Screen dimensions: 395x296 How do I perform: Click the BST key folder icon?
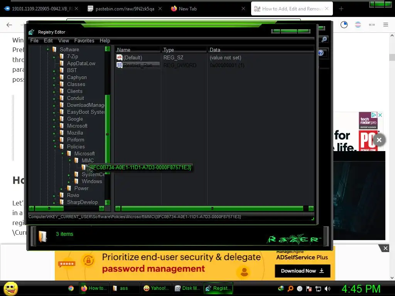[x=62, y=70]
